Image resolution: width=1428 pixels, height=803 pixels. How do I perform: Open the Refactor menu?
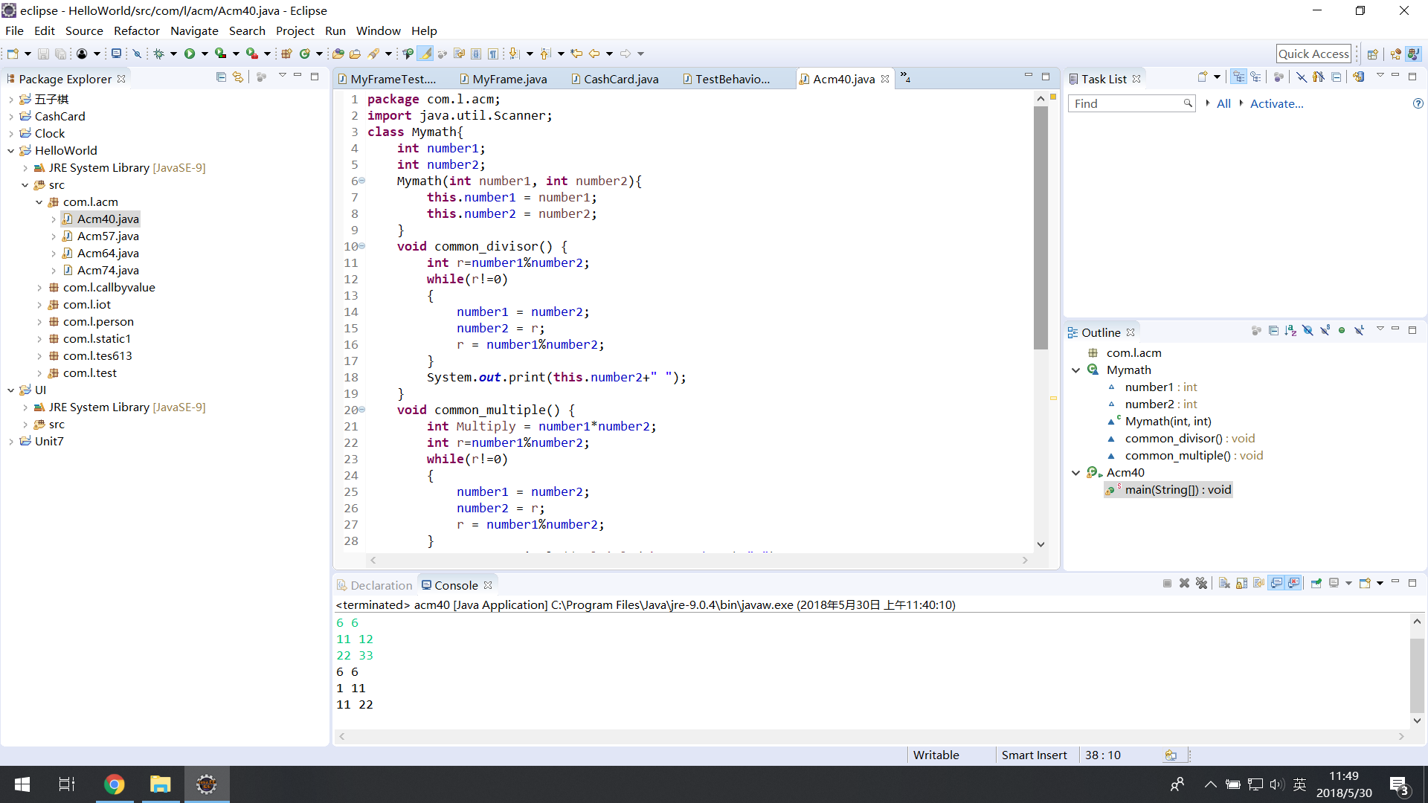click(x=137, y=30)
